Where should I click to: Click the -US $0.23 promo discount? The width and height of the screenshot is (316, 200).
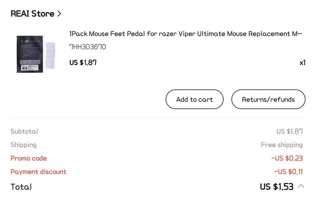click(287, 158)
